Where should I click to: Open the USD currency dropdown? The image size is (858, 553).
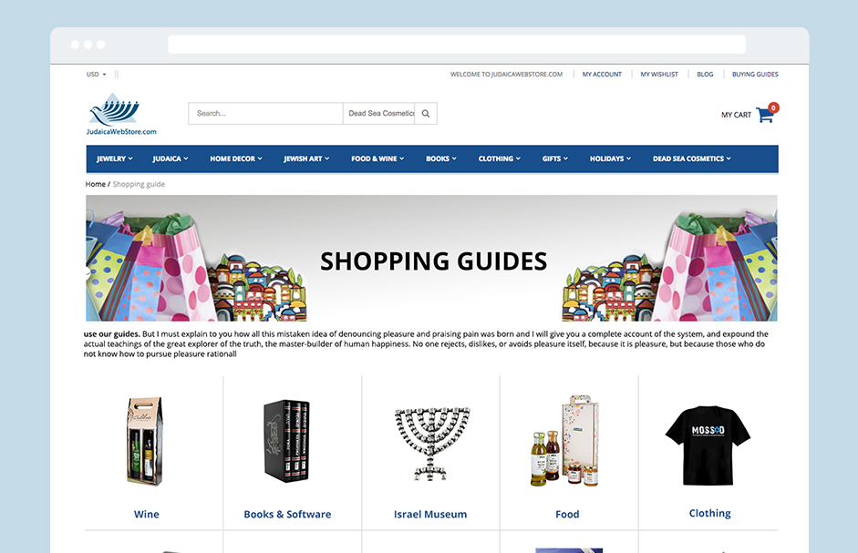click(x=97, y=75)
